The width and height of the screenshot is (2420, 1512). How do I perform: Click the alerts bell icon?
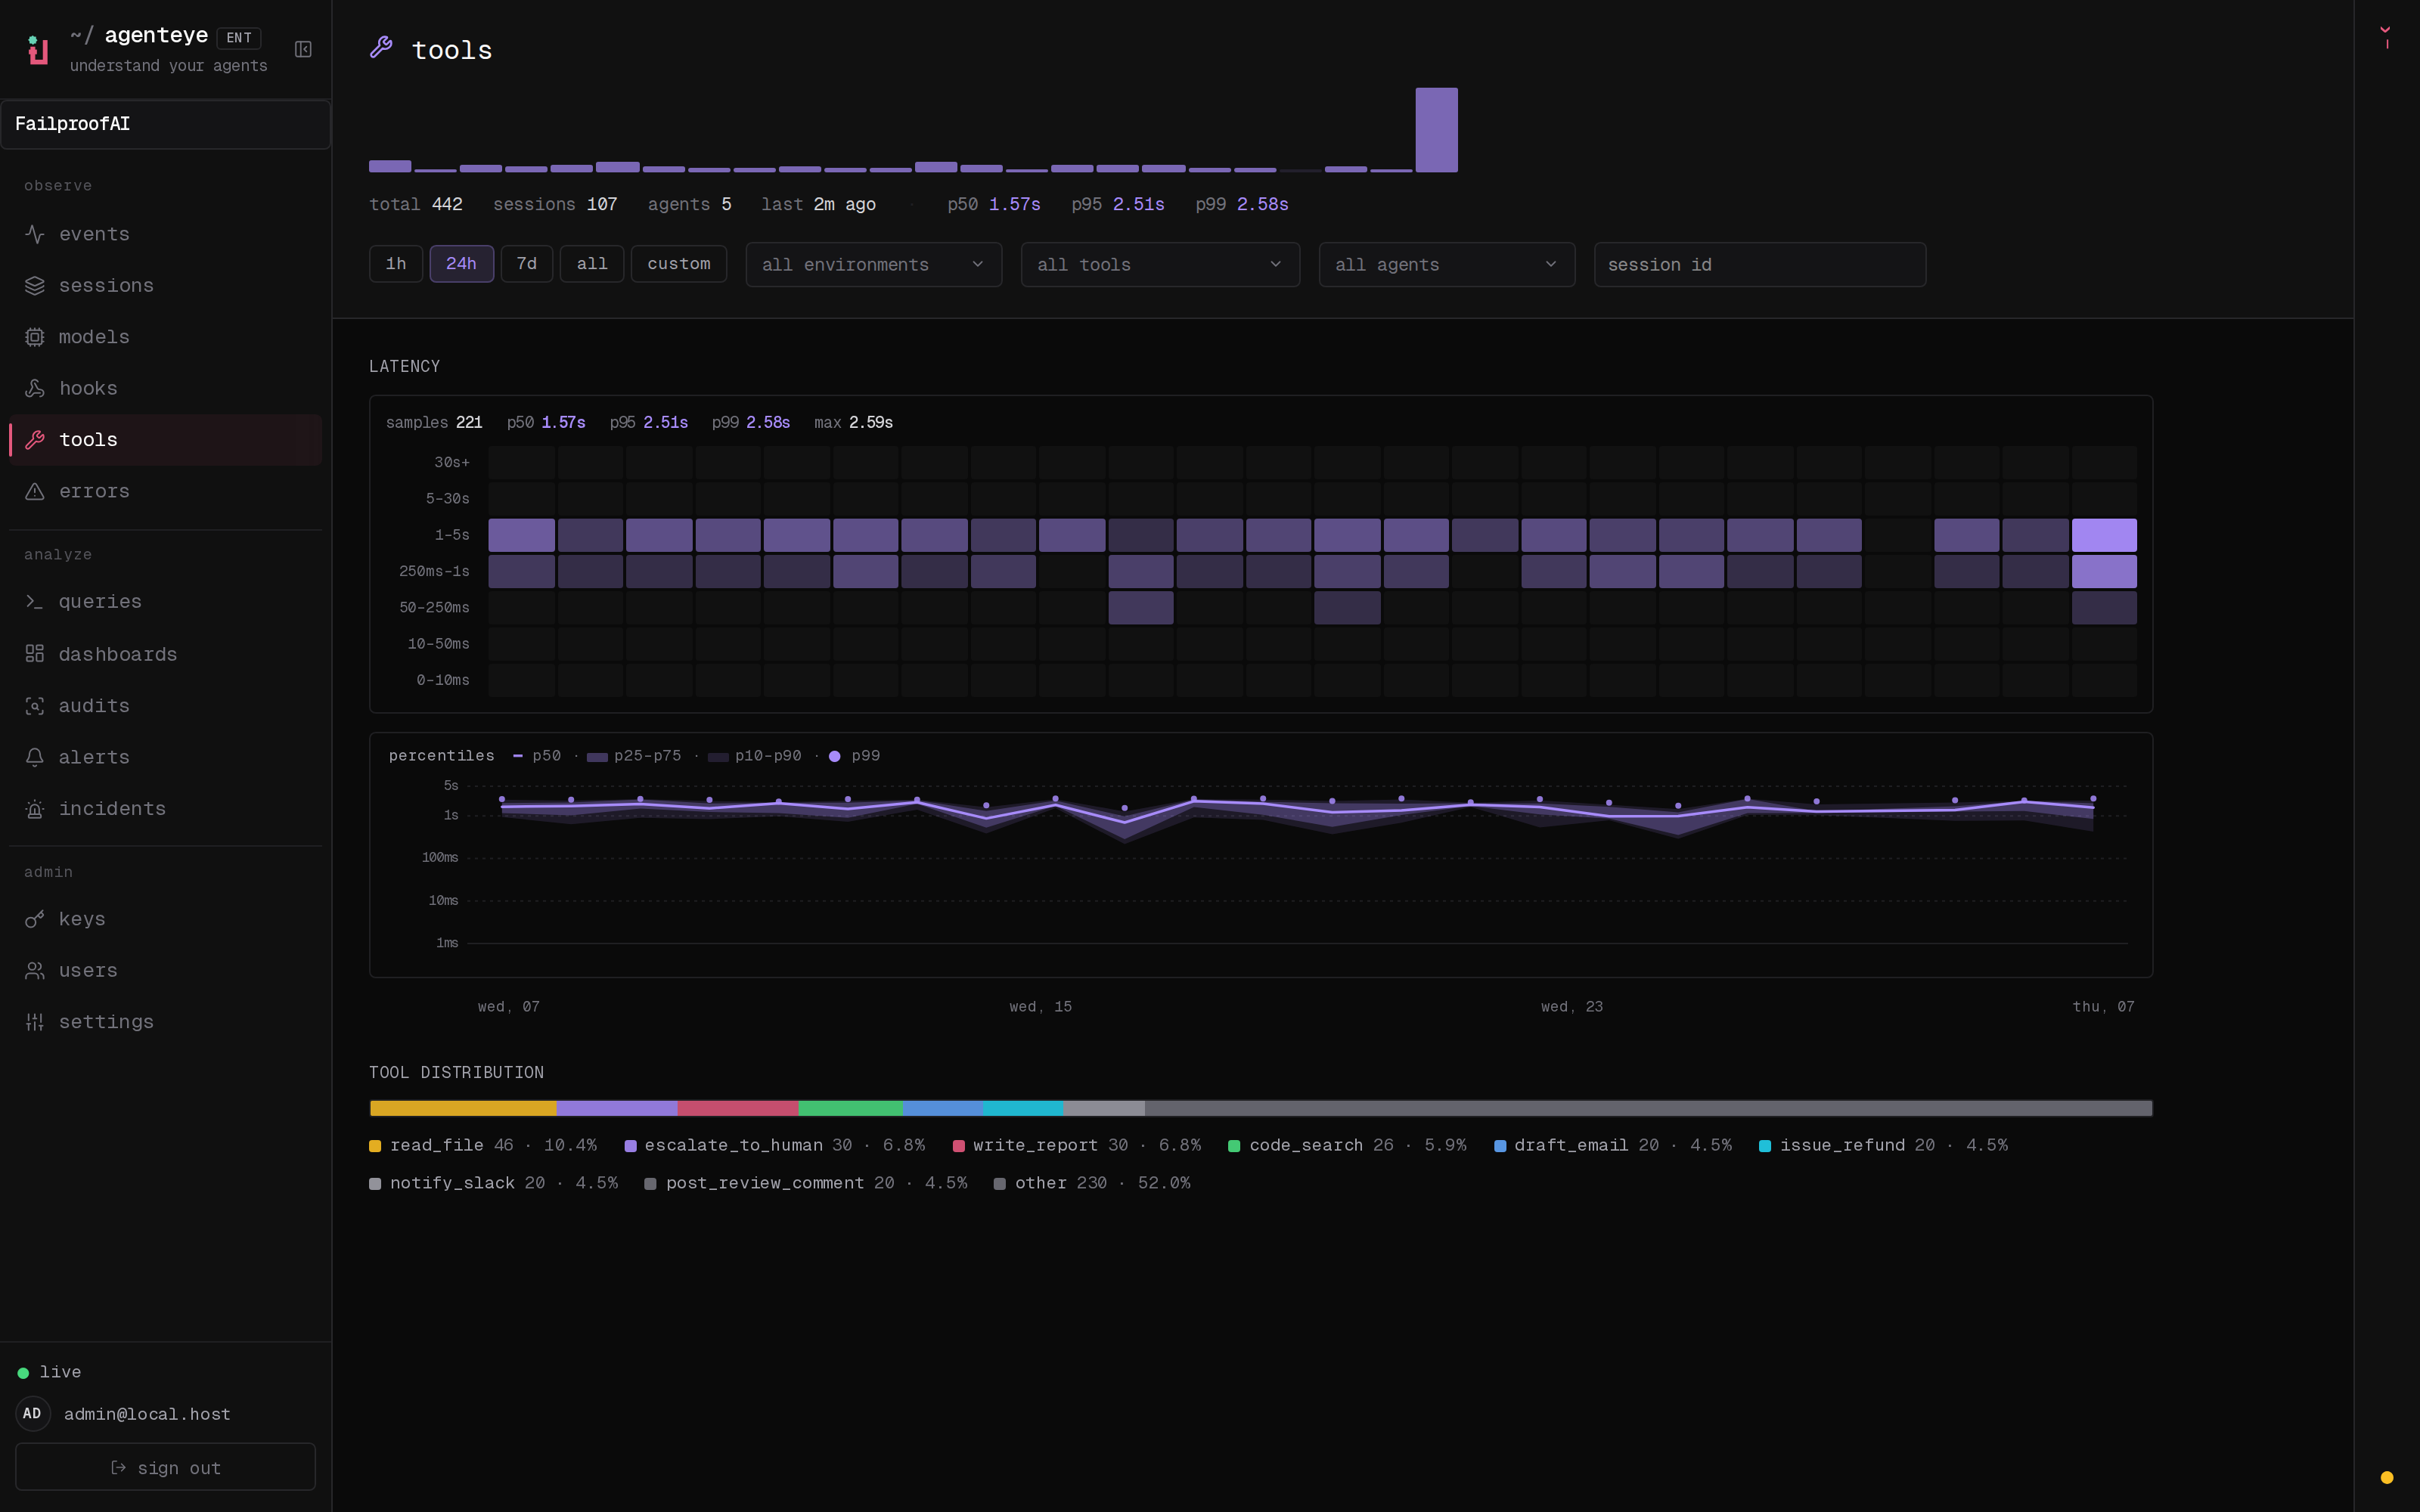coord(35,757)
